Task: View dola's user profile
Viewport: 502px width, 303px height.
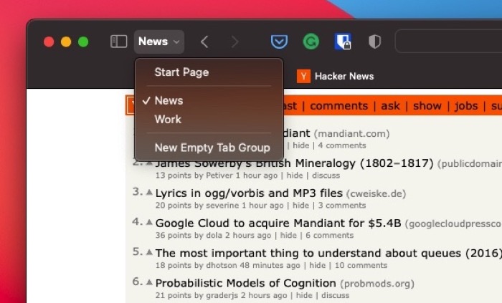Action: 214,235
